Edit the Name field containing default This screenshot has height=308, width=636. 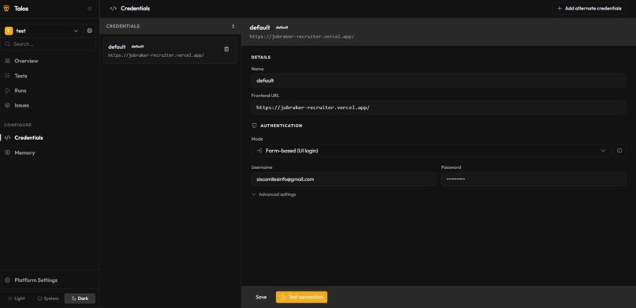[x=439, y=81]
